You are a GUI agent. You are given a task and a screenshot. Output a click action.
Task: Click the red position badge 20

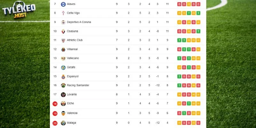click(55, 123)
